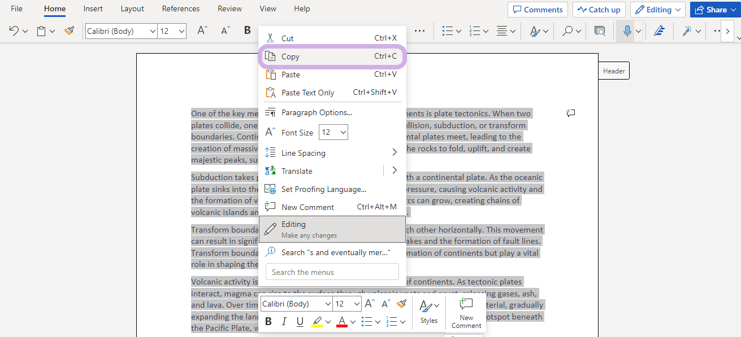Image resolution: width=741 pixels, height=337 pixels.
Task: Toggle Italic in the mini toolbar
Action: tap(284, 322)
